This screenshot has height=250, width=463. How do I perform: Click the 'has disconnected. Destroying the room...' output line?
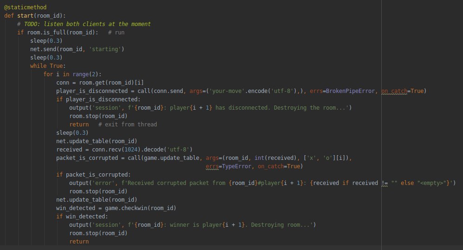tap(210, 107)
